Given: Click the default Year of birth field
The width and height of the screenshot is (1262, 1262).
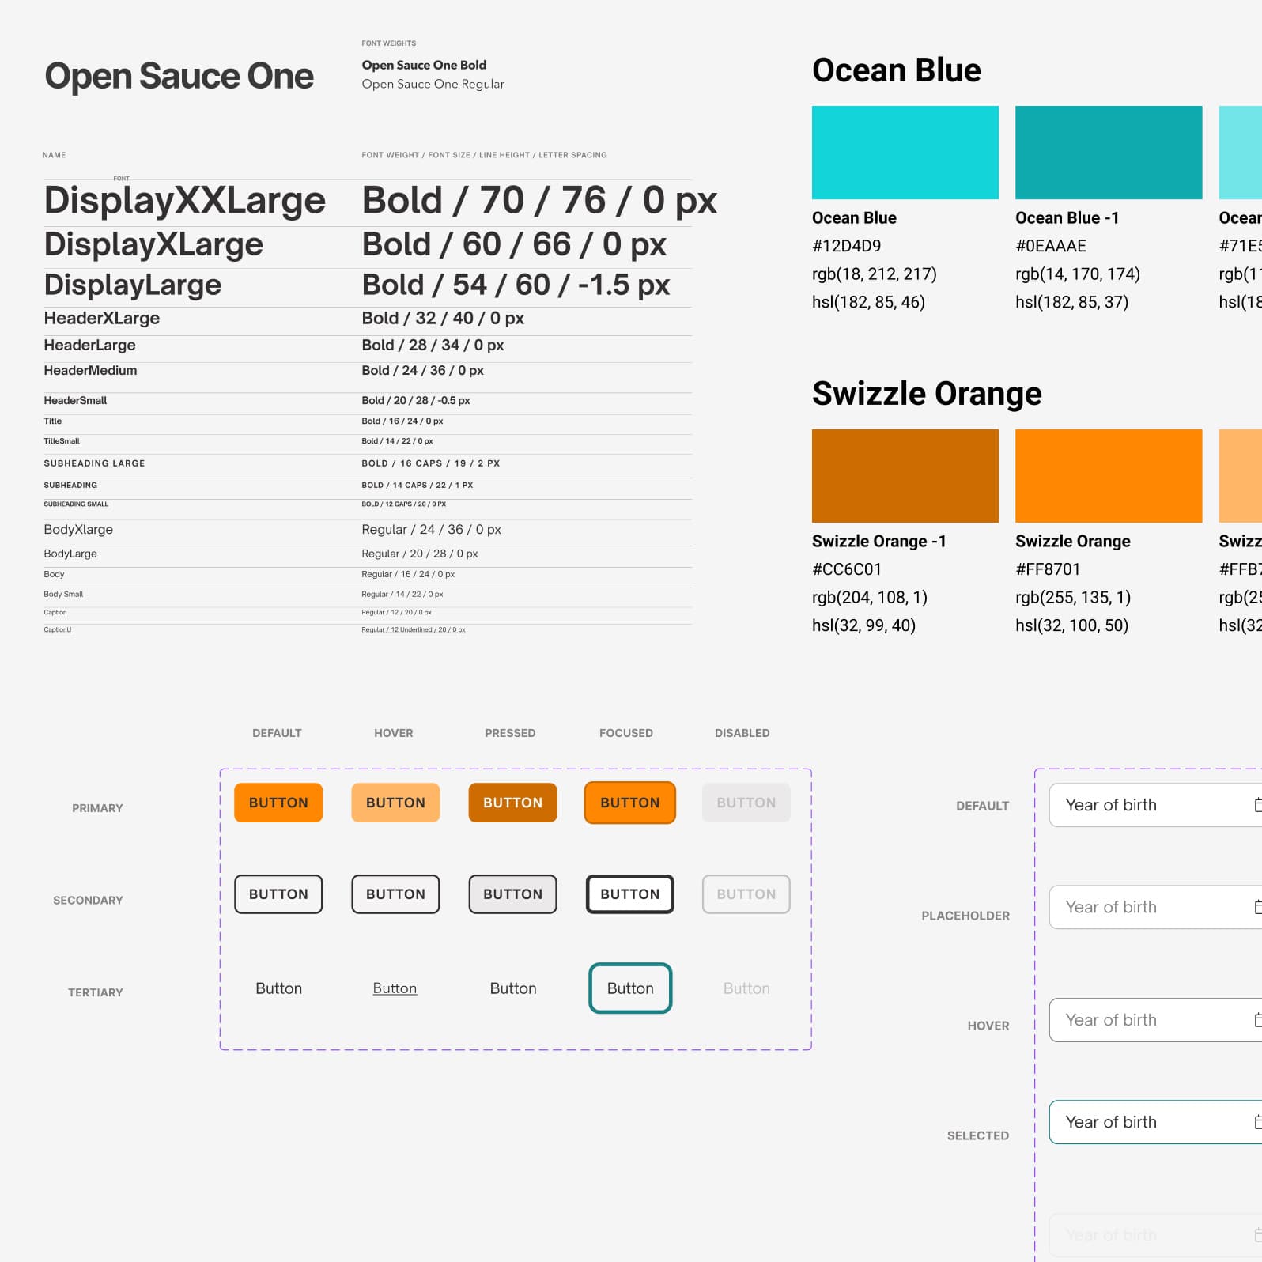Looking at the screenshot, I should pos(1155,805).
